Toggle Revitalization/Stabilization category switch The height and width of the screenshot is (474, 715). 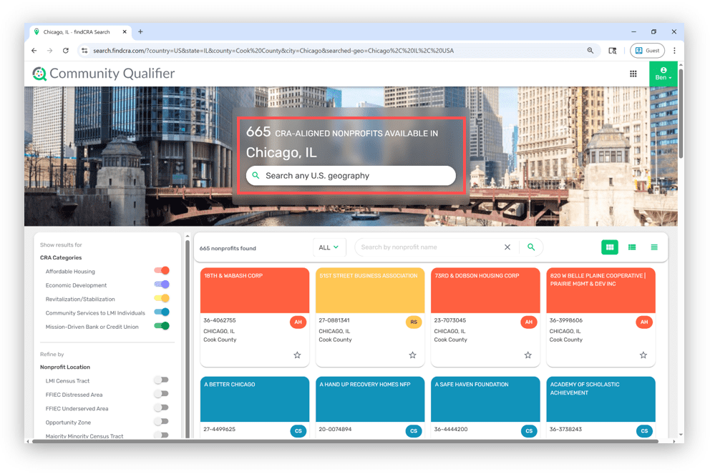pos(162,298)
